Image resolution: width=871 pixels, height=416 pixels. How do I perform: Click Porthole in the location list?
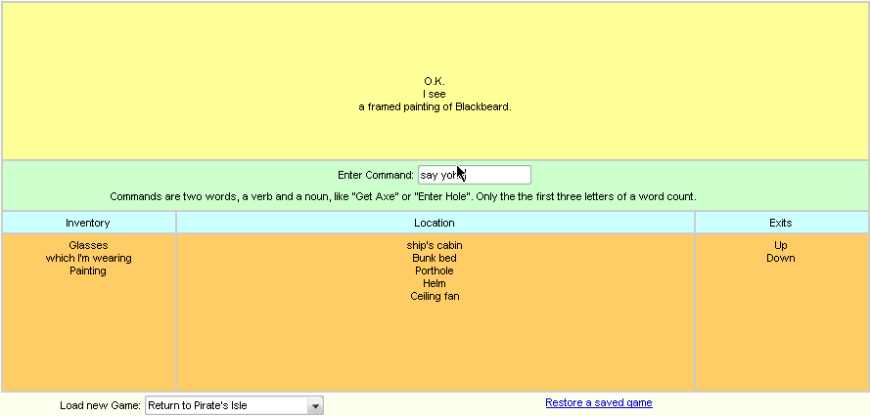[x=435, y=270]
